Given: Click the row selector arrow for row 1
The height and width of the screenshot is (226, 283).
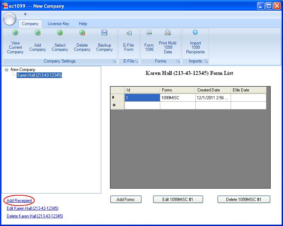Looking at the screenshot, I should click(x=117, y=97).
